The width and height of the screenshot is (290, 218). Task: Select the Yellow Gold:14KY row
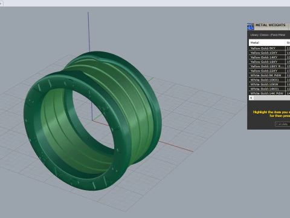click(269, 57)
